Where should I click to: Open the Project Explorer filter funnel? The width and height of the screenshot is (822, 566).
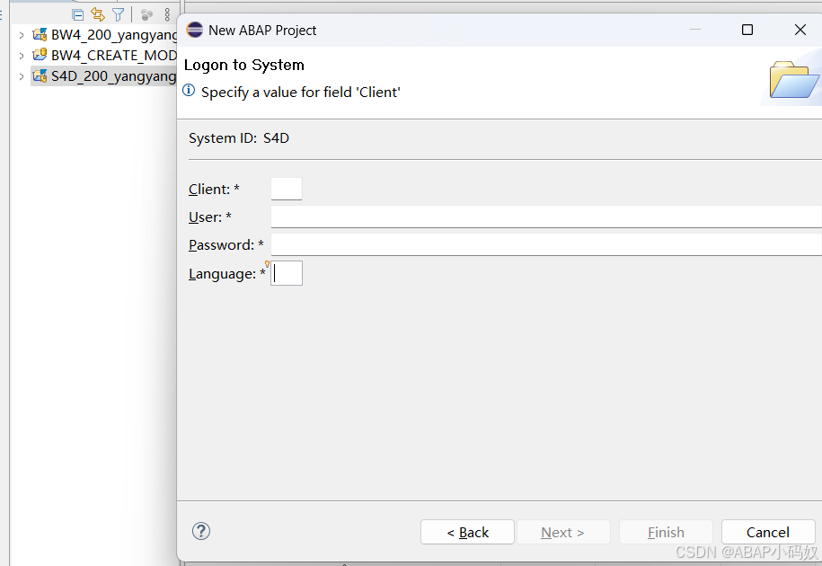point(119,14)
